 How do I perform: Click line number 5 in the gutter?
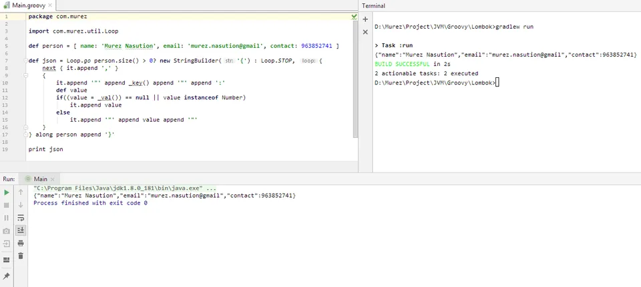pos(6,46)
